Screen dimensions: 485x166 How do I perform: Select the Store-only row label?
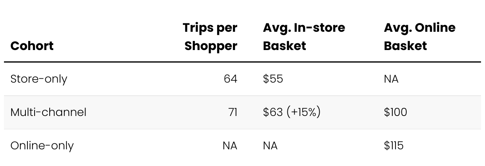[39, 79]
